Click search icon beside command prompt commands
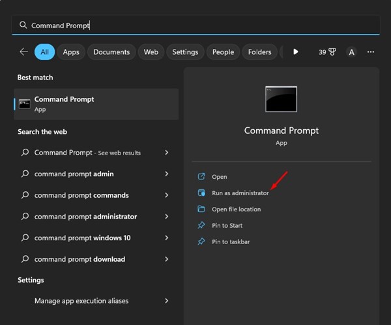This screenshot has height=325, width=391. click(x=25, y=195)
